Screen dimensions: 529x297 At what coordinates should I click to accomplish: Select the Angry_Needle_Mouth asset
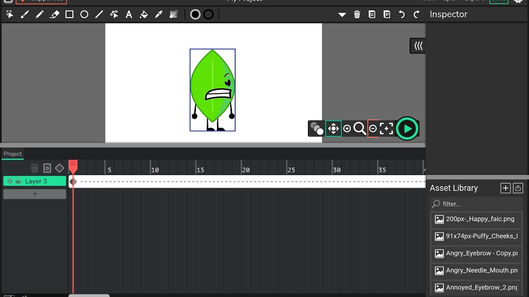click(477, 271)
